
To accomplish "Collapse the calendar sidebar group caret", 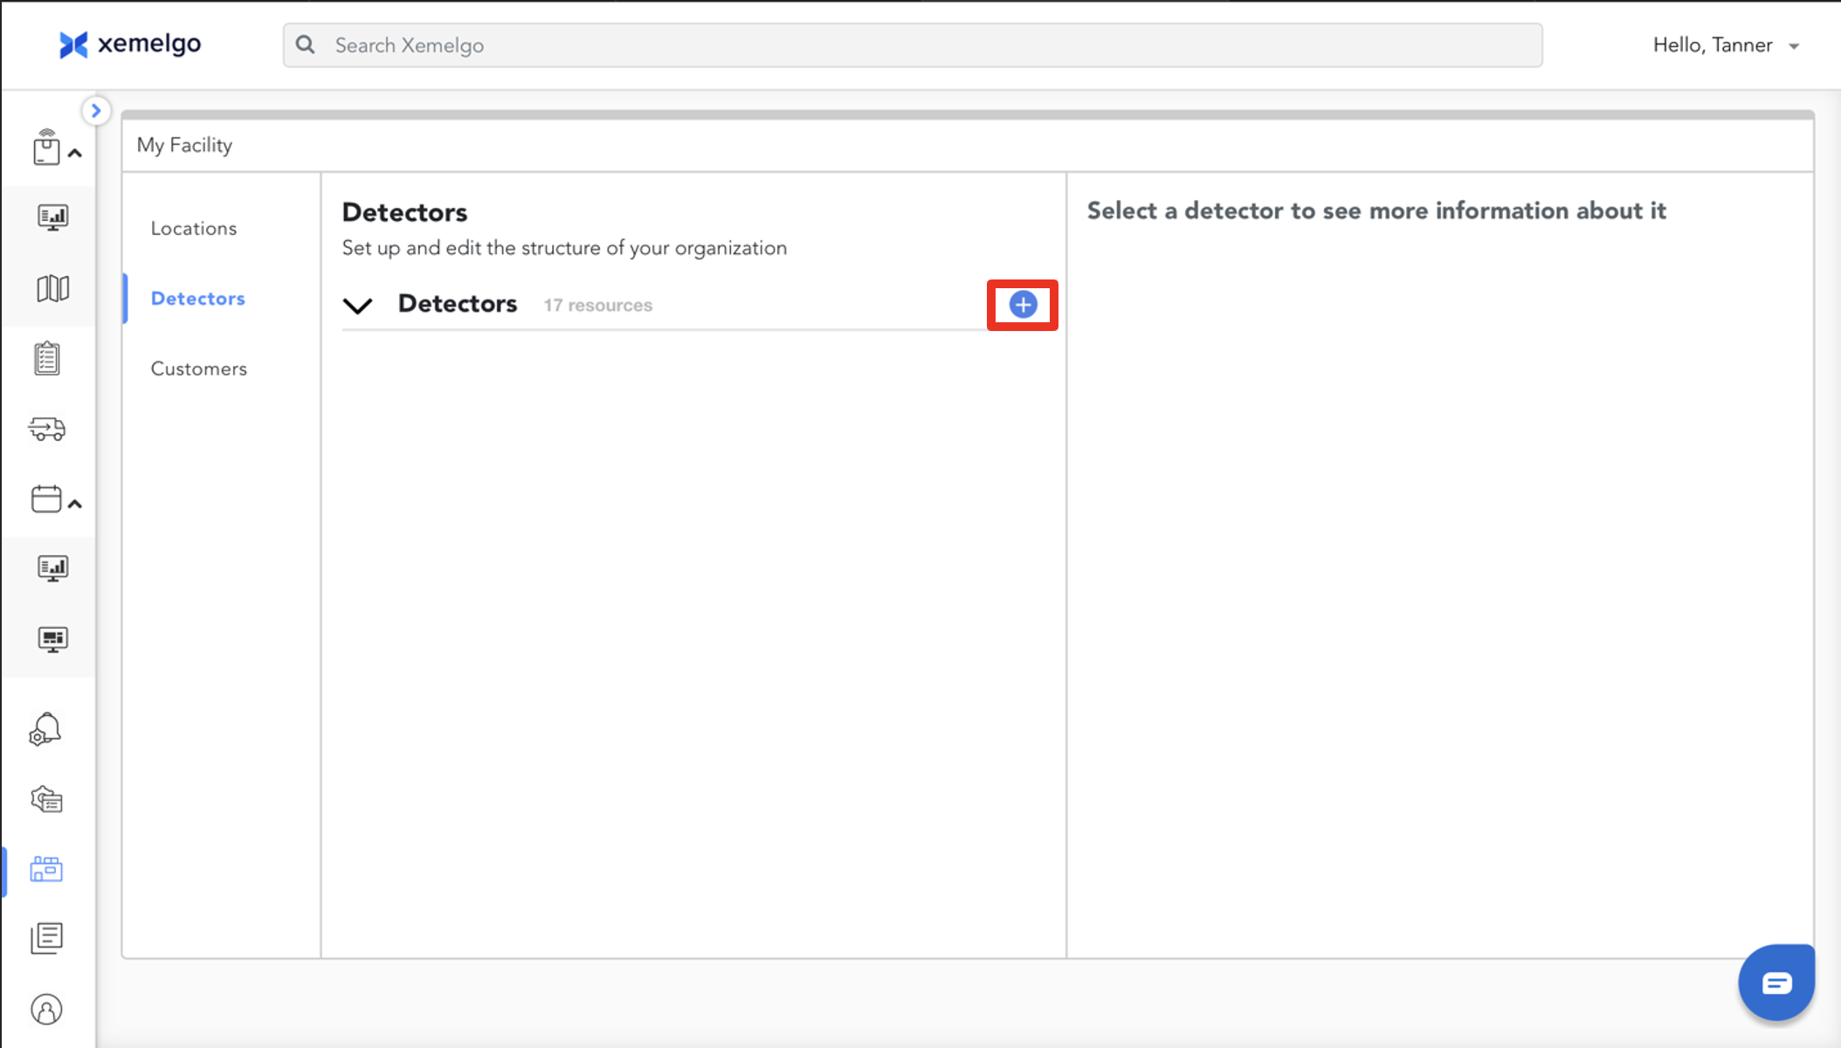I will pos(75,504).
